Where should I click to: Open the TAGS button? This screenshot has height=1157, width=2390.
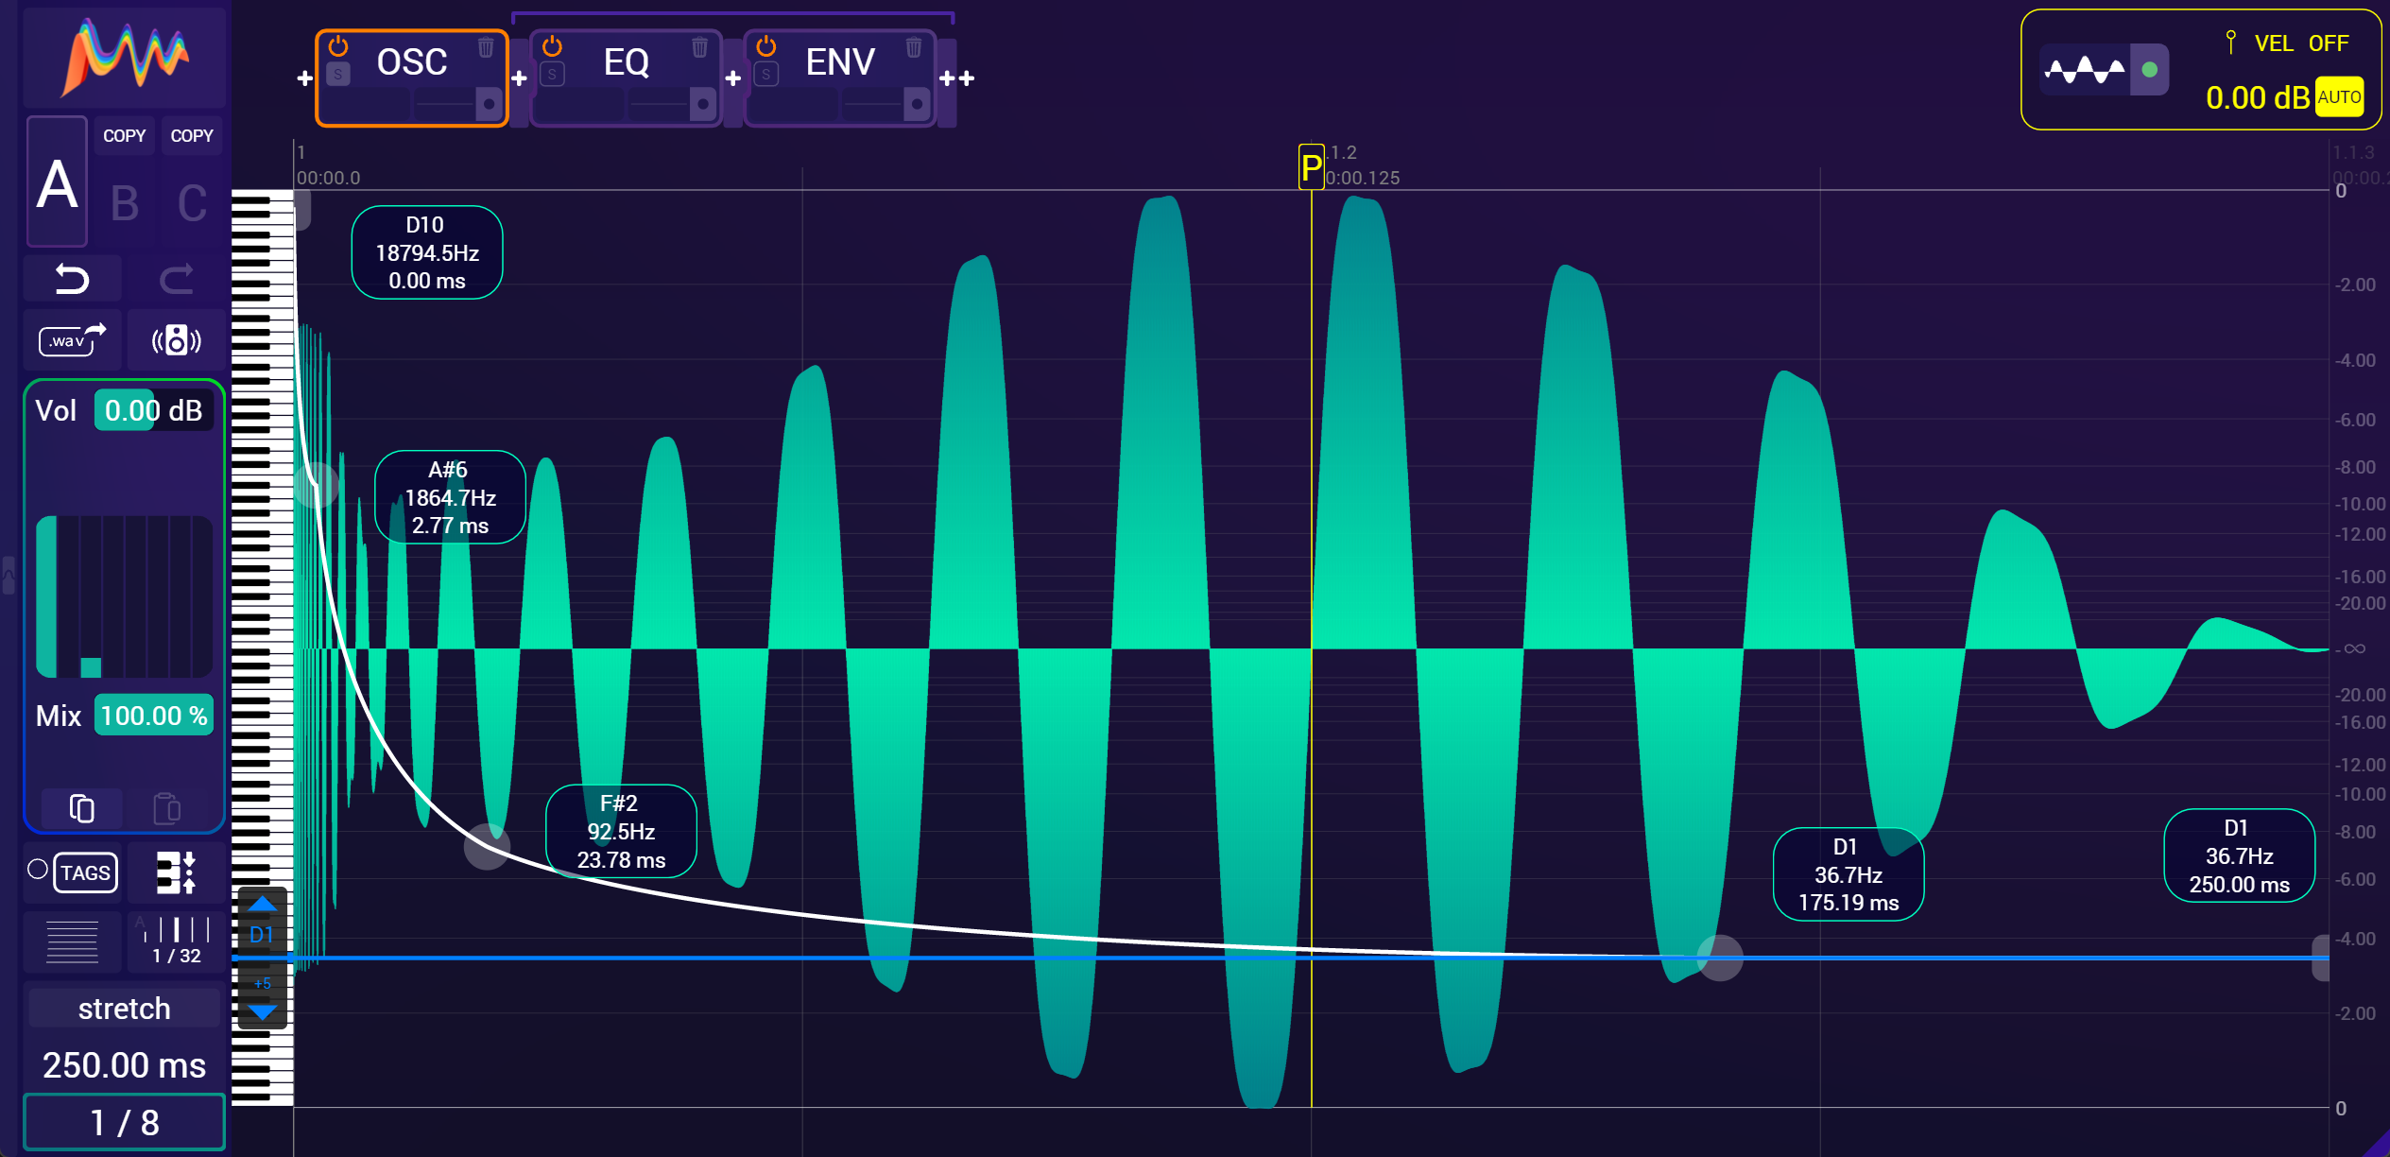point(86,872)
